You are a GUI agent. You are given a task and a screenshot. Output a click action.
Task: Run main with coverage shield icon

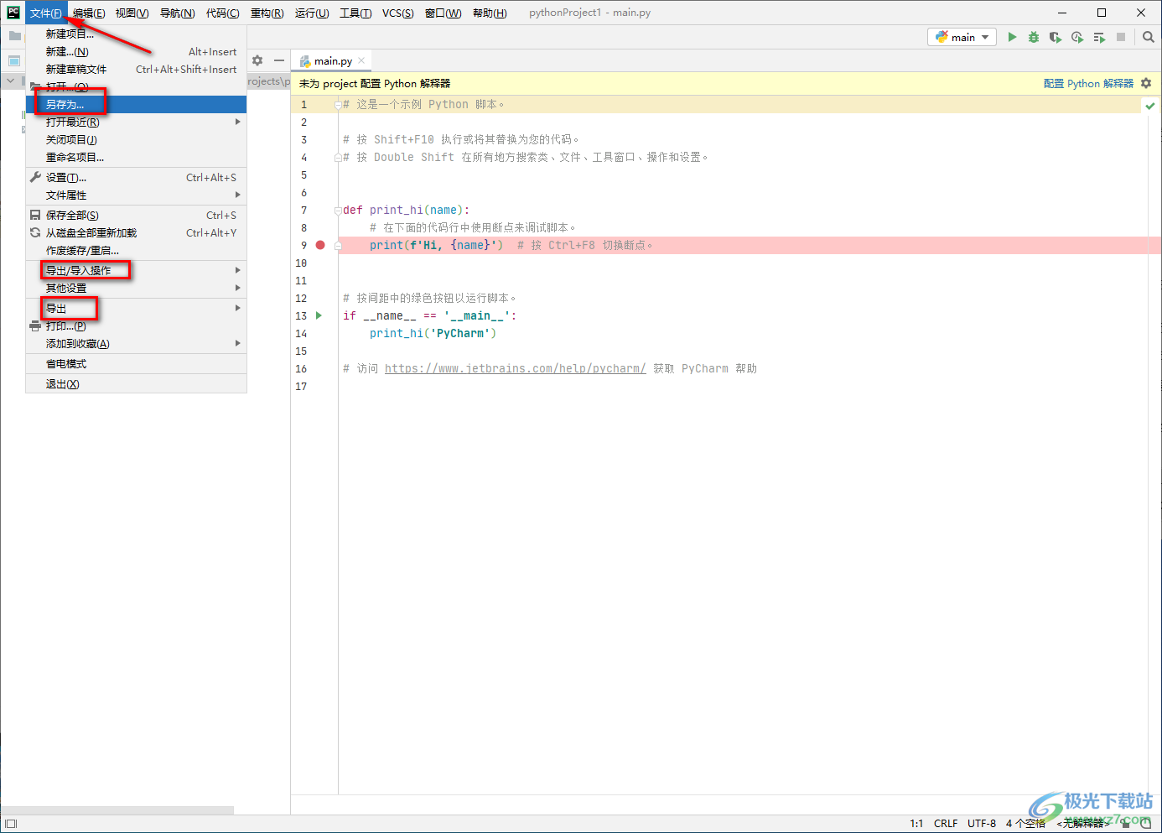click(1056, 37)
